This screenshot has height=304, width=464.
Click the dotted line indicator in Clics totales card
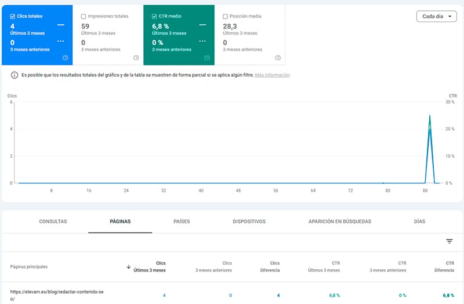61,41
